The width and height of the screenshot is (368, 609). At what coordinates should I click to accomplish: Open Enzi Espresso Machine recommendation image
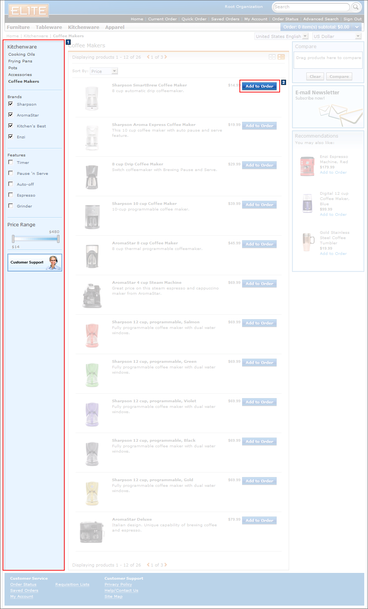(x=307, y=166)
